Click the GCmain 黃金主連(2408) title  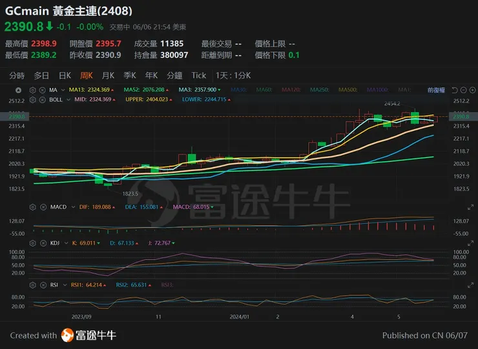pyautogui.click(x=68, y=11)
